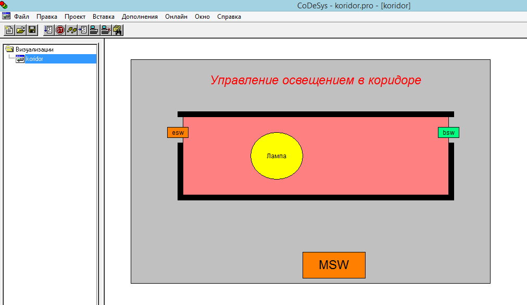Open the Вставка menu
The image size is (527, 305).
coord(104,17)
